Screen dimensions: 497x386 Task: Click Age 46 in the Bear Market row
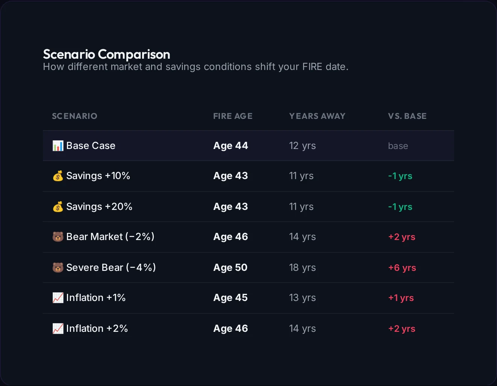(230, 237)
